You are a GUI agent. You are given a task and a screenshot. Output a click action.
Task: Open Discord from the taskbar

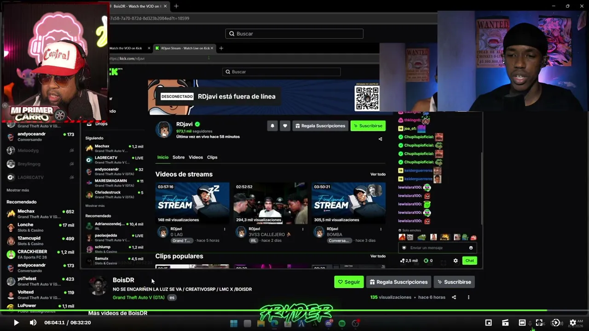coord(329,324)
